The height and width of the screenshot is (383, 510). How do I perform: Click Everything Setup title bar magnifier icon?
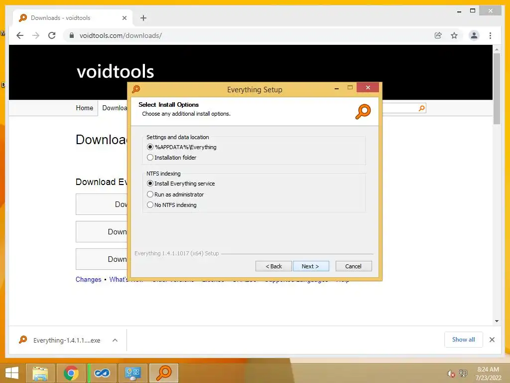point(136,89)
